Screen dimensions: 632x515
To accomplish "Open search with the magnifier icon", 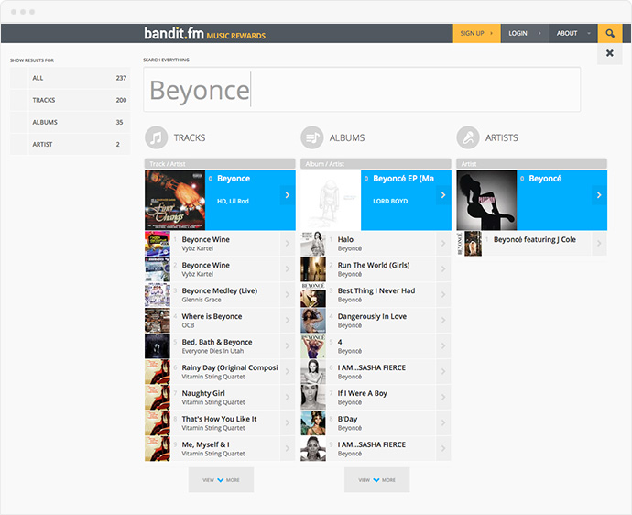I will click(610, 34).
